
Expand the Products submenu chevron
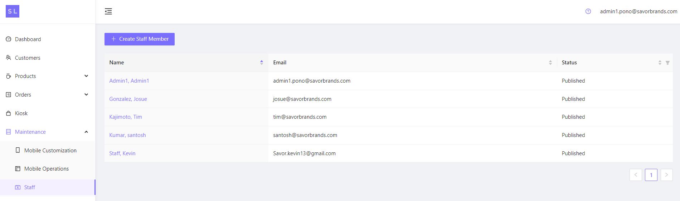coord(86,76)
